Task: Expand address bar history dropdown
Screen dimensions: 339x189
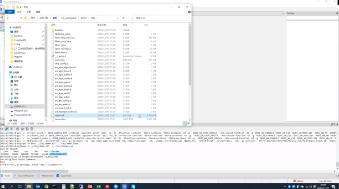Action: (117, 18)
